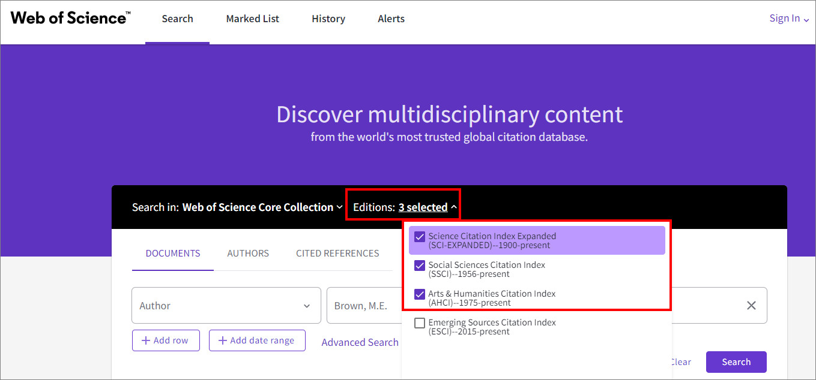The width and height of the screenshot is (816, 380).
Task: Enable Emerging Sources Citation Index checkbox
Action: 420,323
